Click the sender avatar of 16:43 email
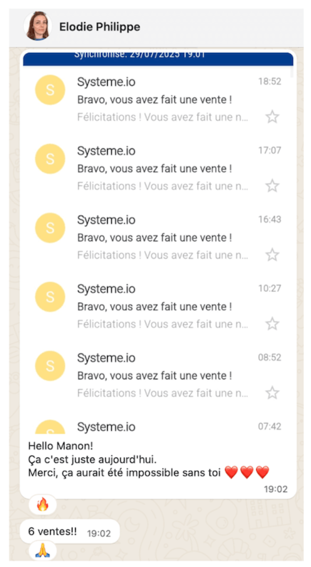Image resolution: width=311 pixels, height=567 pixels. click(50, 228)
